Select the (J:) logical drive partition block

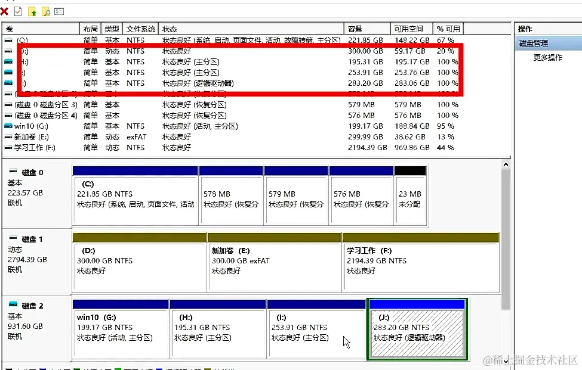point(417,331)
